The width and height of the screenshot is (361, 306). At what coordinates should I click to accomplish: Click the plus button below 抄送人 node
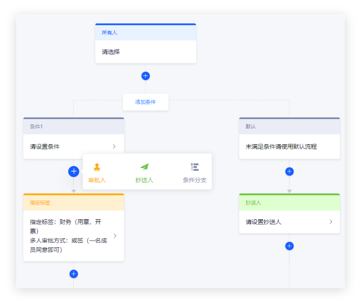pyautogui.click(x=289, y=246)
